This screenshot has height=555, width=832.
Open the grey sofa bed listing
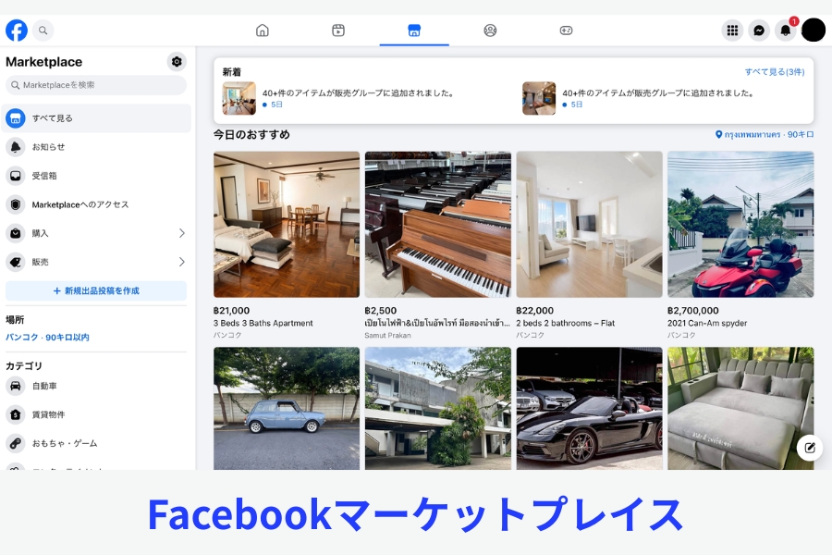tap(740, 409)
